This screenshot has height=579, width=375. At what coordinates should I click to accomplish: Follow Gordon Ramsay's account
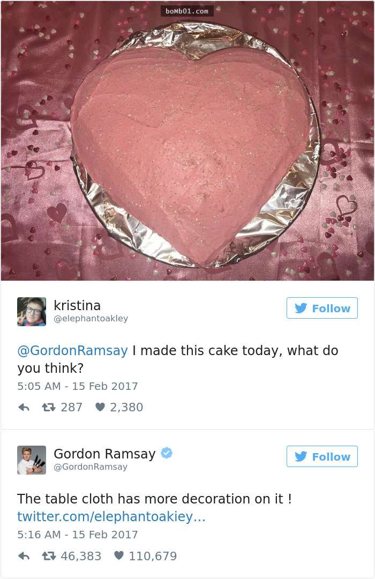[x=322, y=456]
